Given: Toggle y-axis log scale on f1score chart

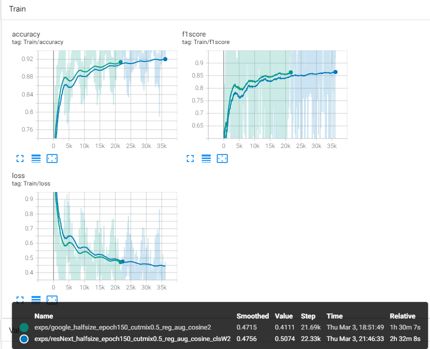Looking at the screenshot, I should coord(206,158).
